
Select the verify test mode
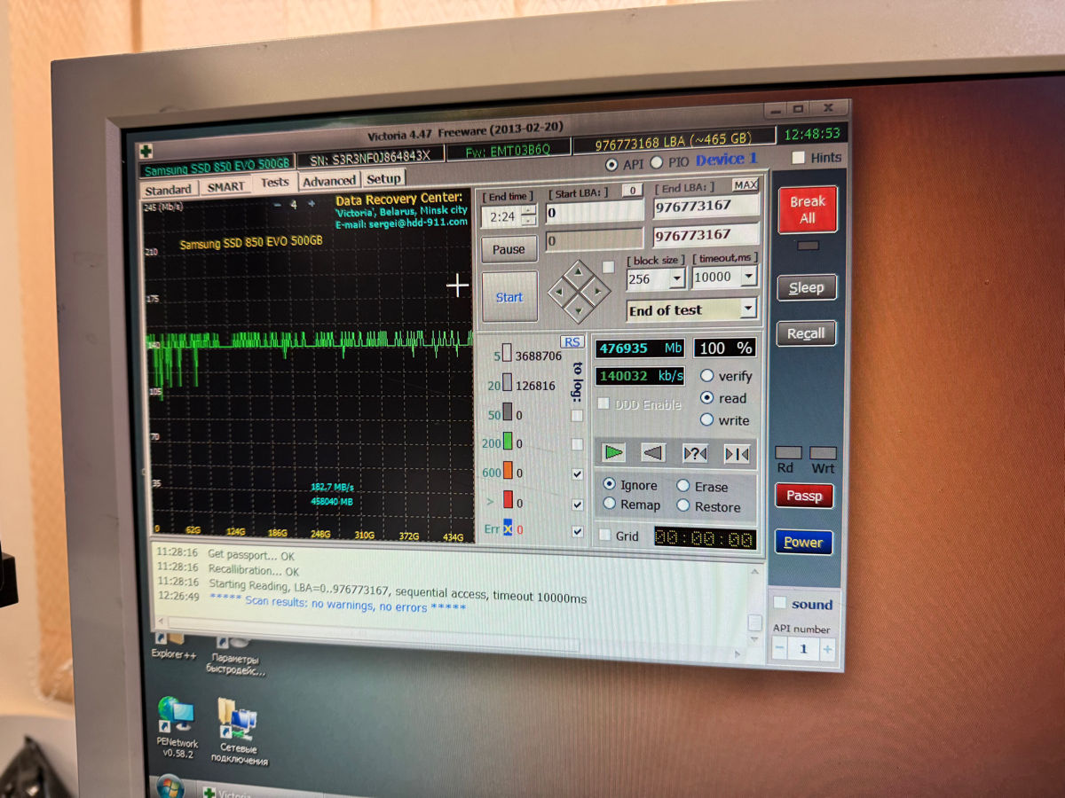point(707,376)
